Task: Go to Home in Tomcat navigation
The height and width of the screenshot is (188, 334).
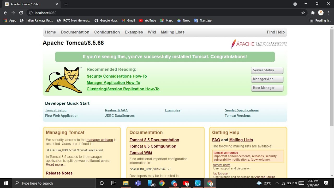Action: pyautogui.click(x=50, y=32)
